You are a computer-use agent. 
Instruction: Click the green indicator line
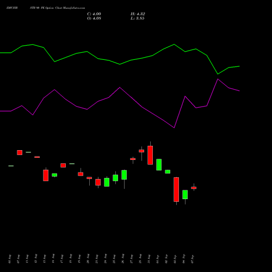coord(120,64)
